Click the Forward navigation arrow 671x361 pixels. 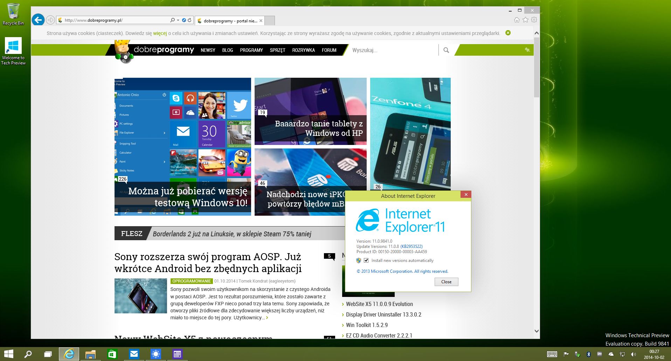51,20
